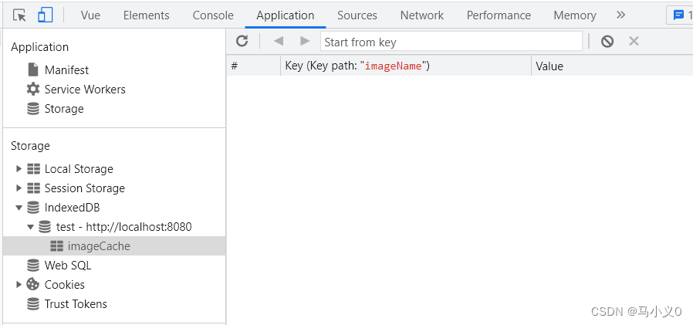Viewport: 693px width, 325px height.
Task: Collapse the test database node
Action: click(30, 227)
